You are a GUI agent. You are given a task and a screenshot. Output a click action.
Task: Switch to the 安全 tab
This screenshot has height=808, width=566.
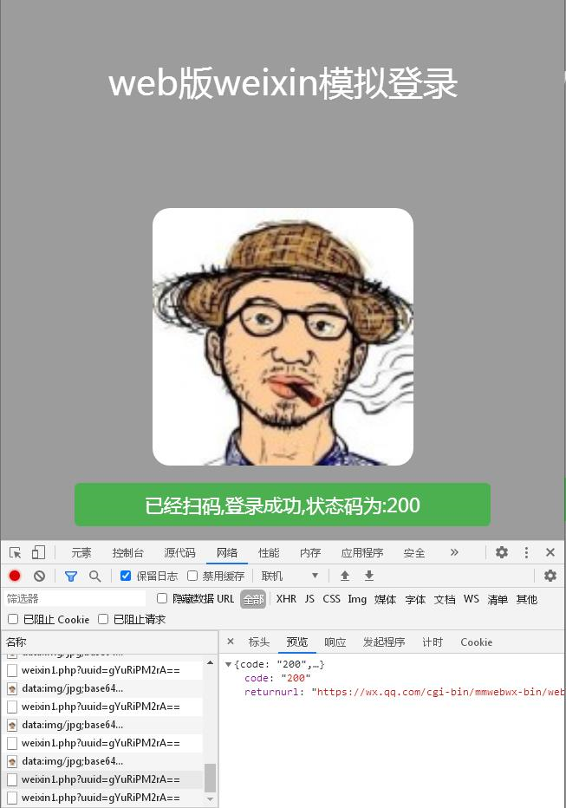point(414,553)
